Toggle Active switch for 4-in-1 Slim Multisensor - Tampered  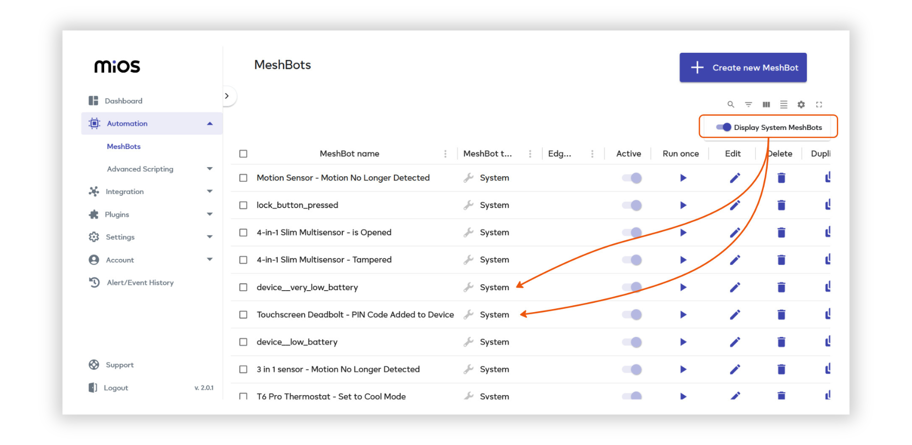tap(632, 260)
